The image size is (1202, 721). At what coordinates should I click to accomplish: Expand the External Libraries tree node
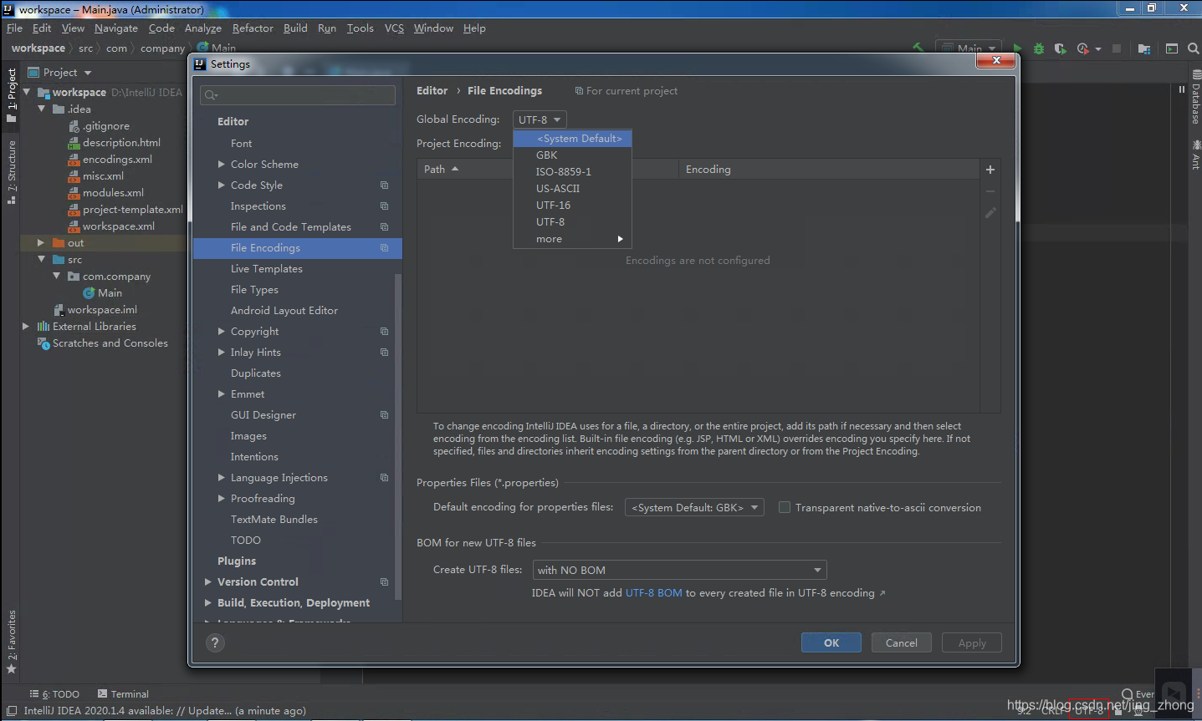tap(26, 327)
